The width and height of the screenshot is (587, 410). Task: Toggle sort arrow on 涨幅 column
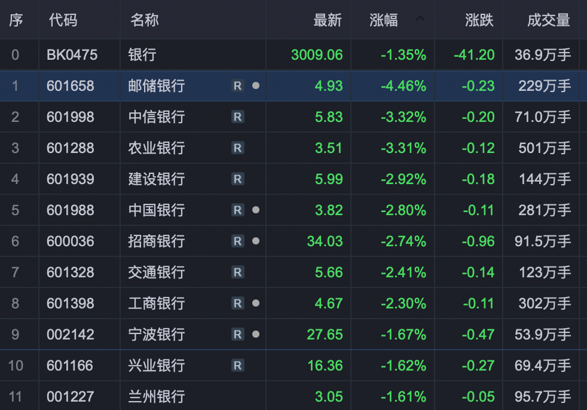click(420, 19)
